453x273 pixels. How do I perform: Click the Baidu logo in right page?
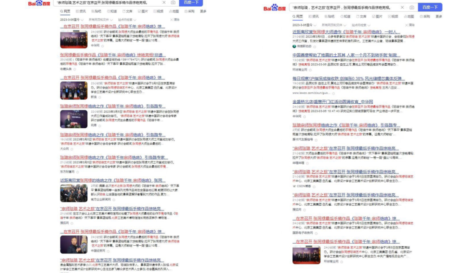pos(274,8)
